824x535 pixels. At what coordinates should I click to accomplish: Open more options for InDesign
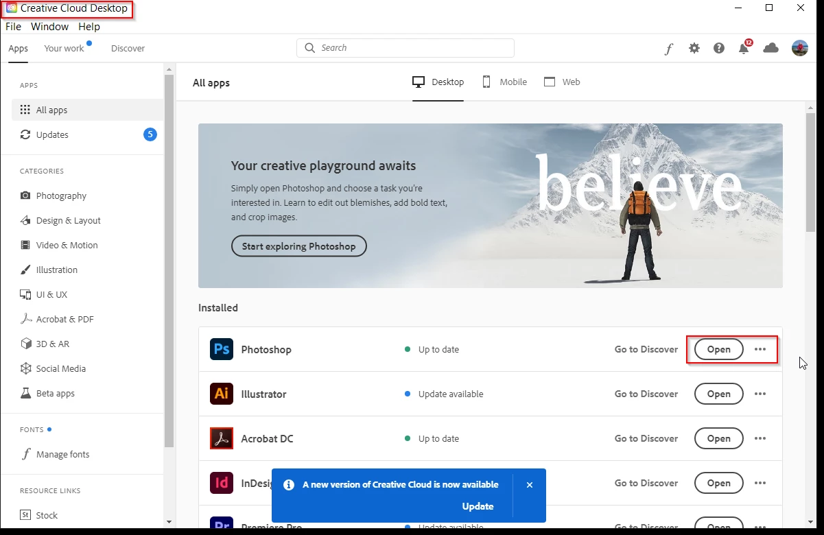tap(760, 483)
